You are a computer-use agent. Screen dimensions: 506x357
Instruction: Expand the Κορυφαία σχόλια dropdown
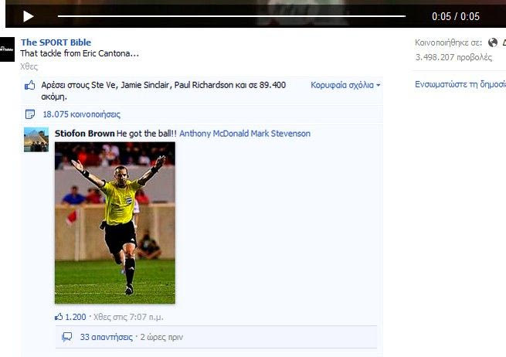pos(345,85)
